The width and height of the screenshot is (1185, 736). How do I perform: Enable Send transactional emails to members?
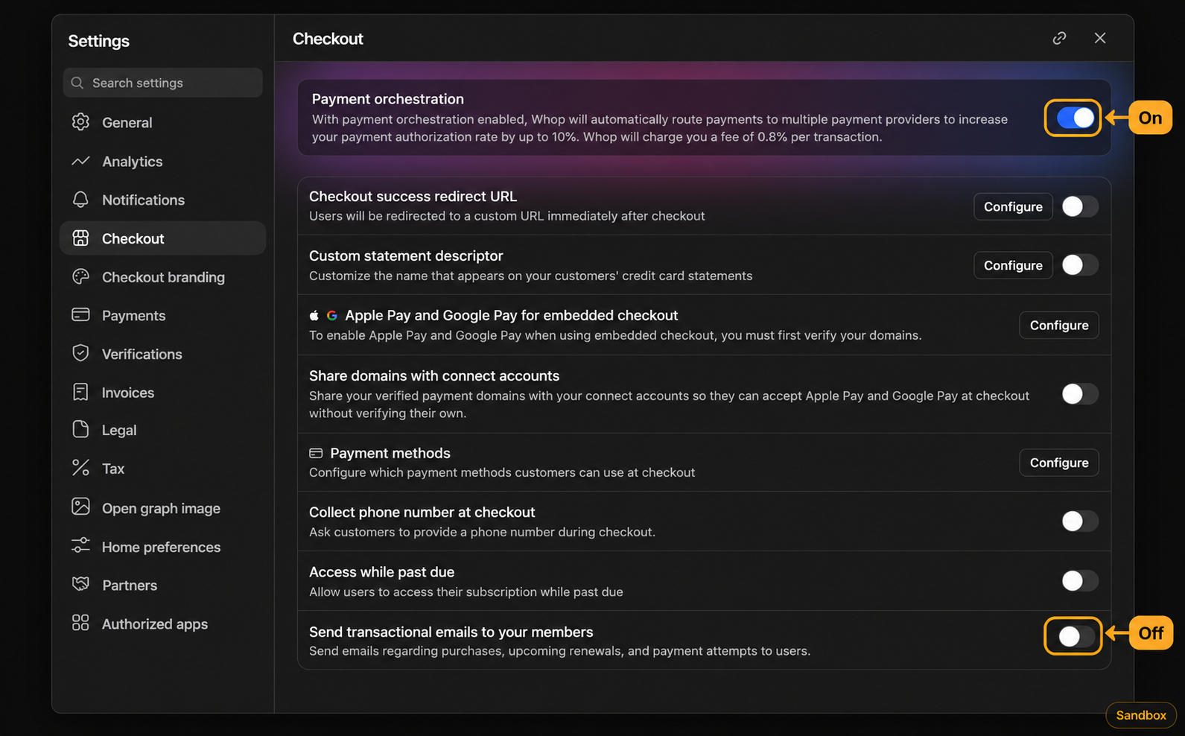coord(1077,636)
